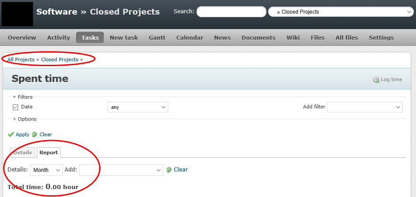Click the Closed Projects breadcrumb link
This screenshot has width=416, height=197.
click(x=60, y=59)
